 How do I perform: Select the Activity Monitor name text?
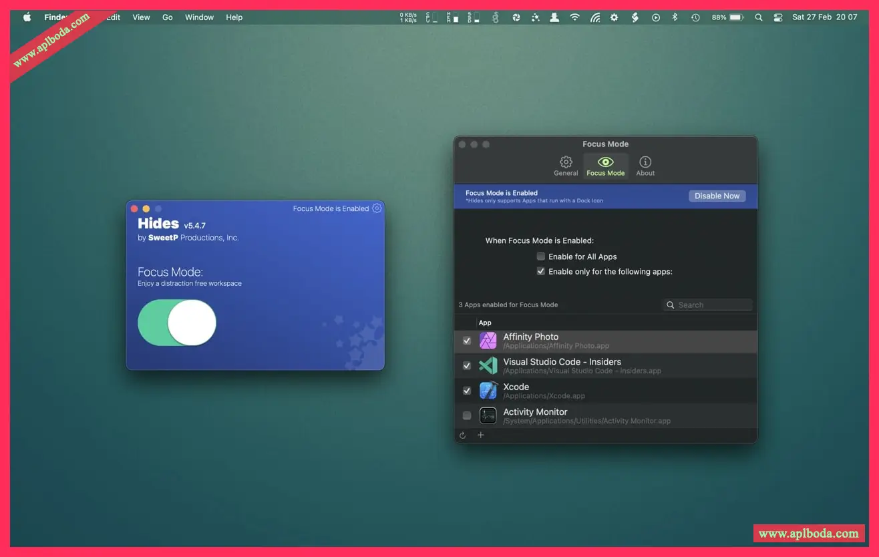(535, 412)
